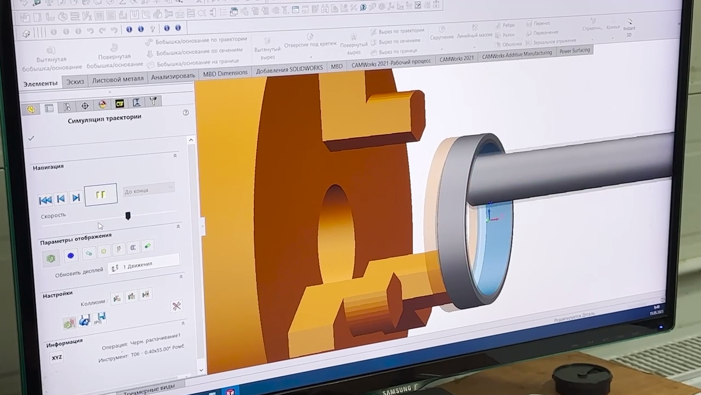Click the save simulation as JPG icon
Screen dimensions: 701x395
99,319
